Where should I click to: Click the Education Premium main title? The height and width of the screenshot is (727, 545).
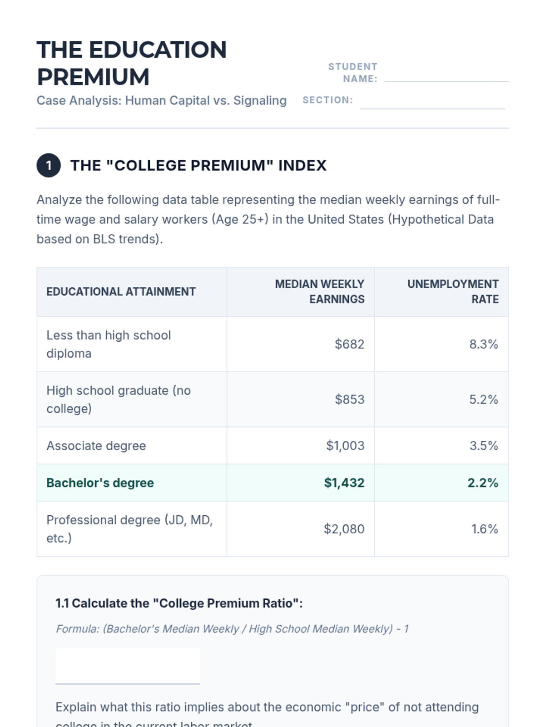coord(132,63)
